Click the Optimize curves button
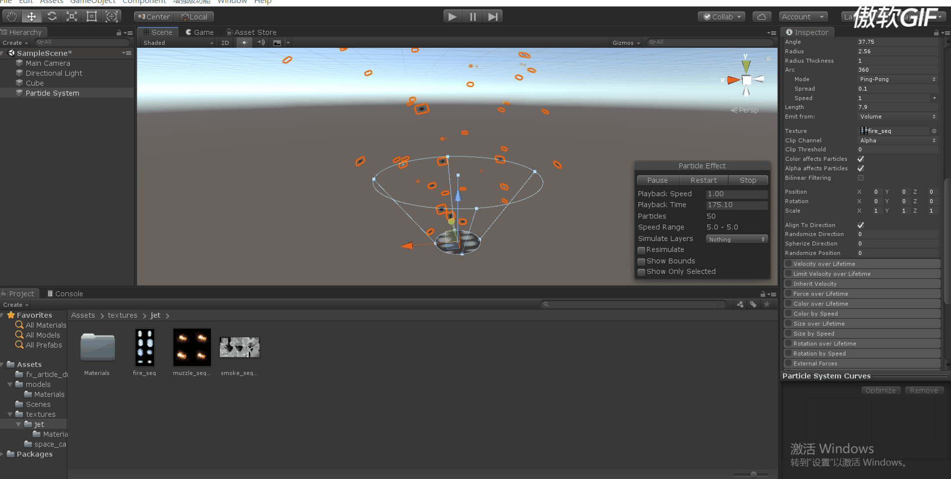This screenshot has height=479, width=951. tap(880, 390)
